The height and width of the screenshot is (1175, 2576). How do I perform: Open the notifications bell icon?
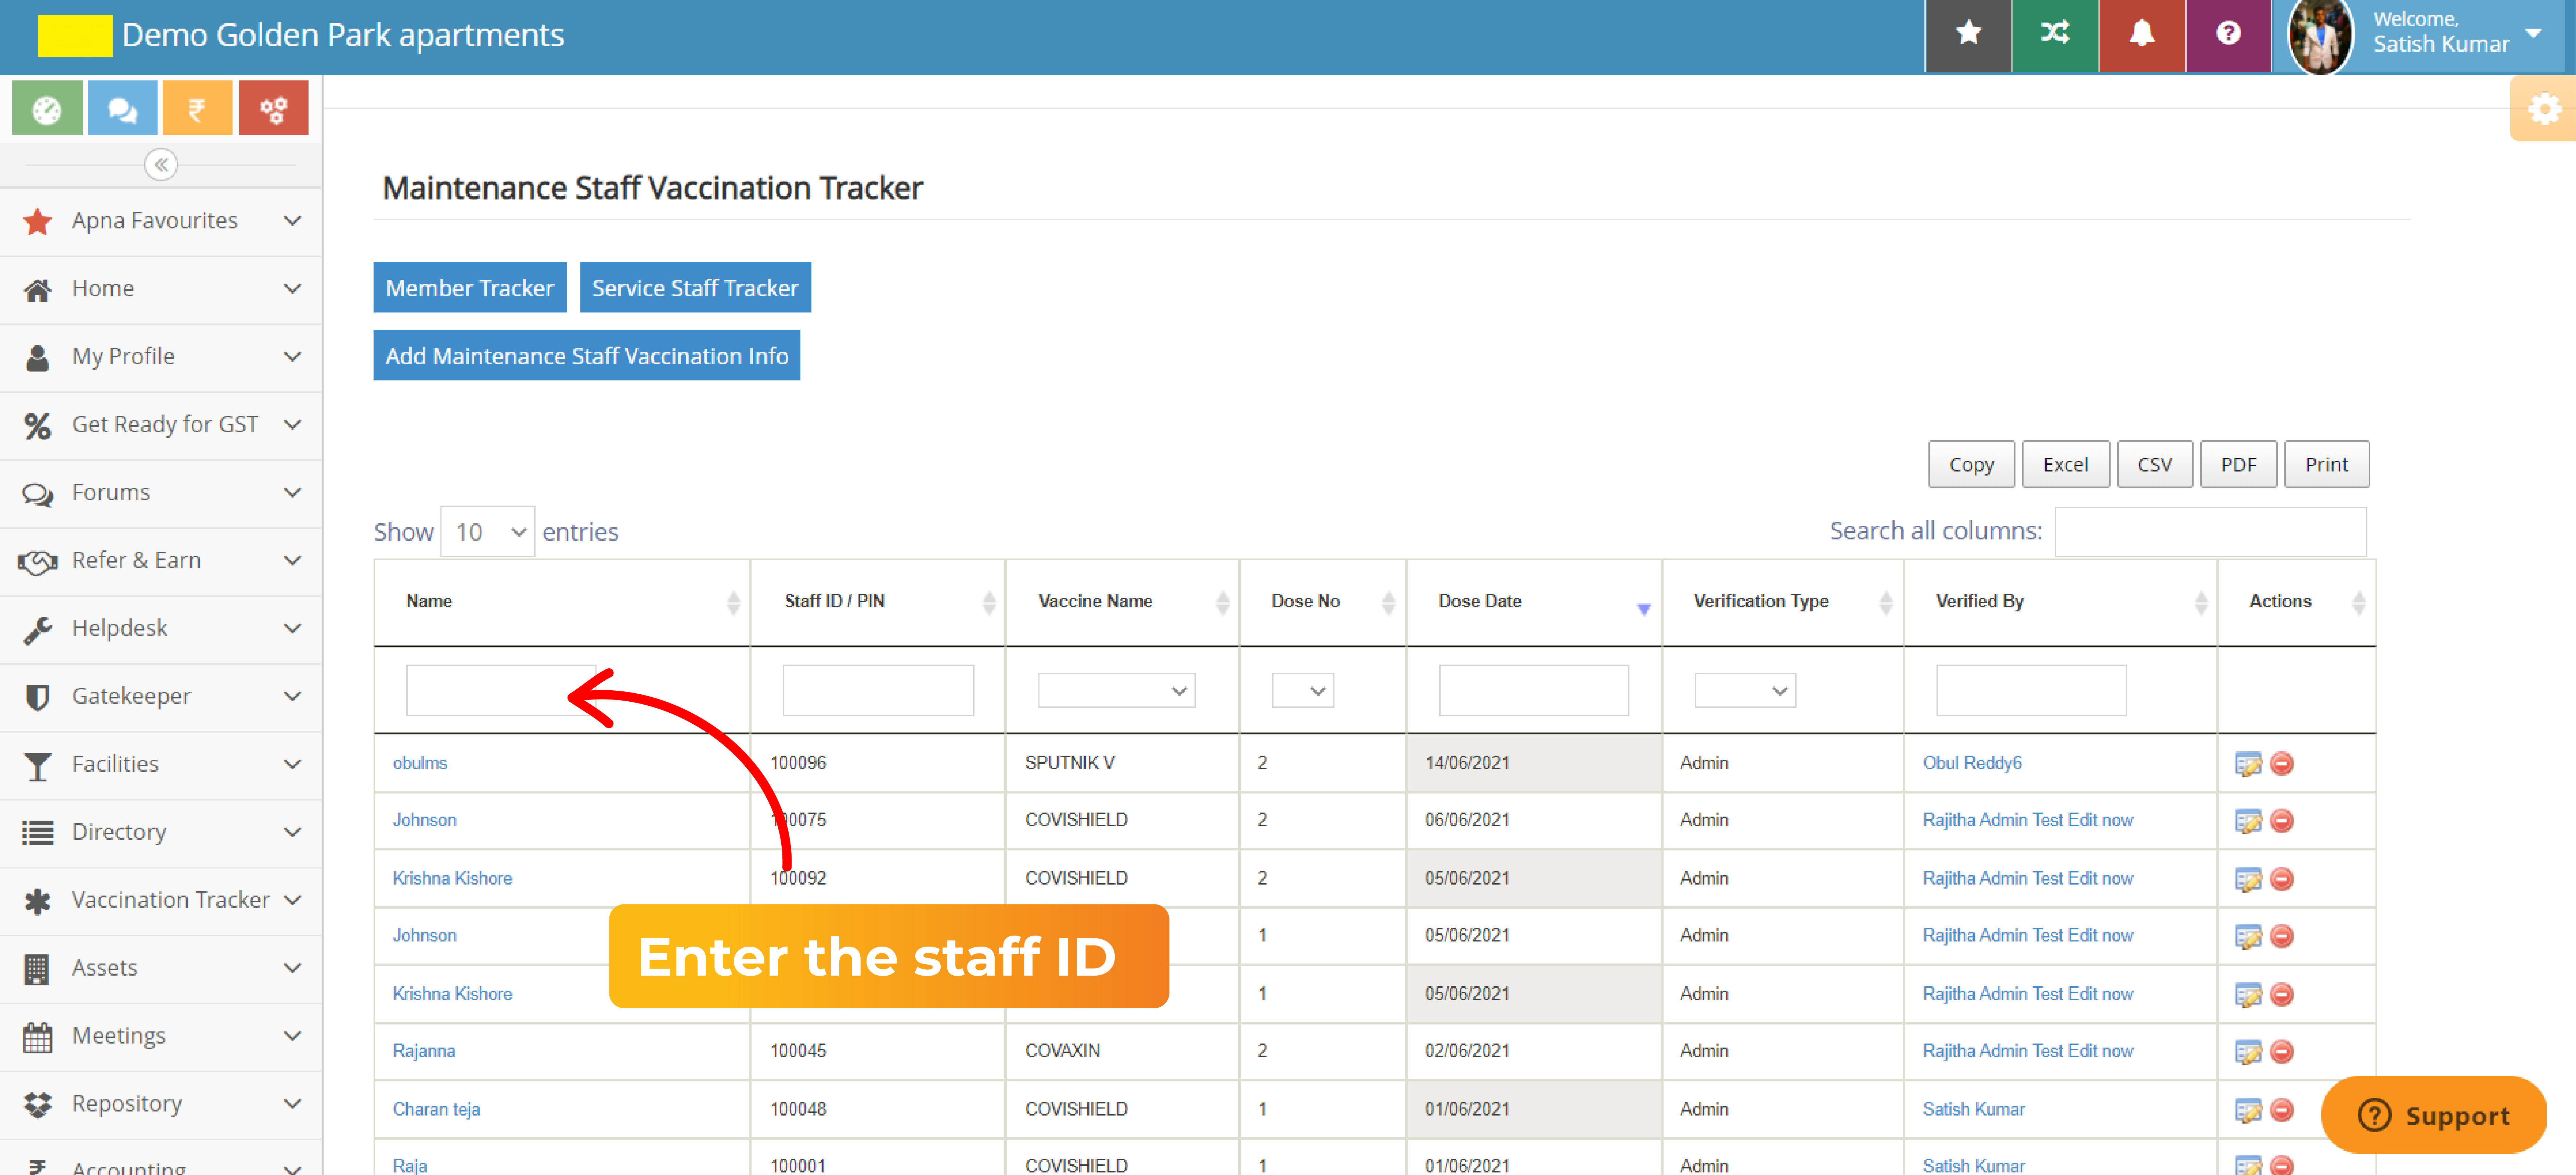pos(2141,34)
